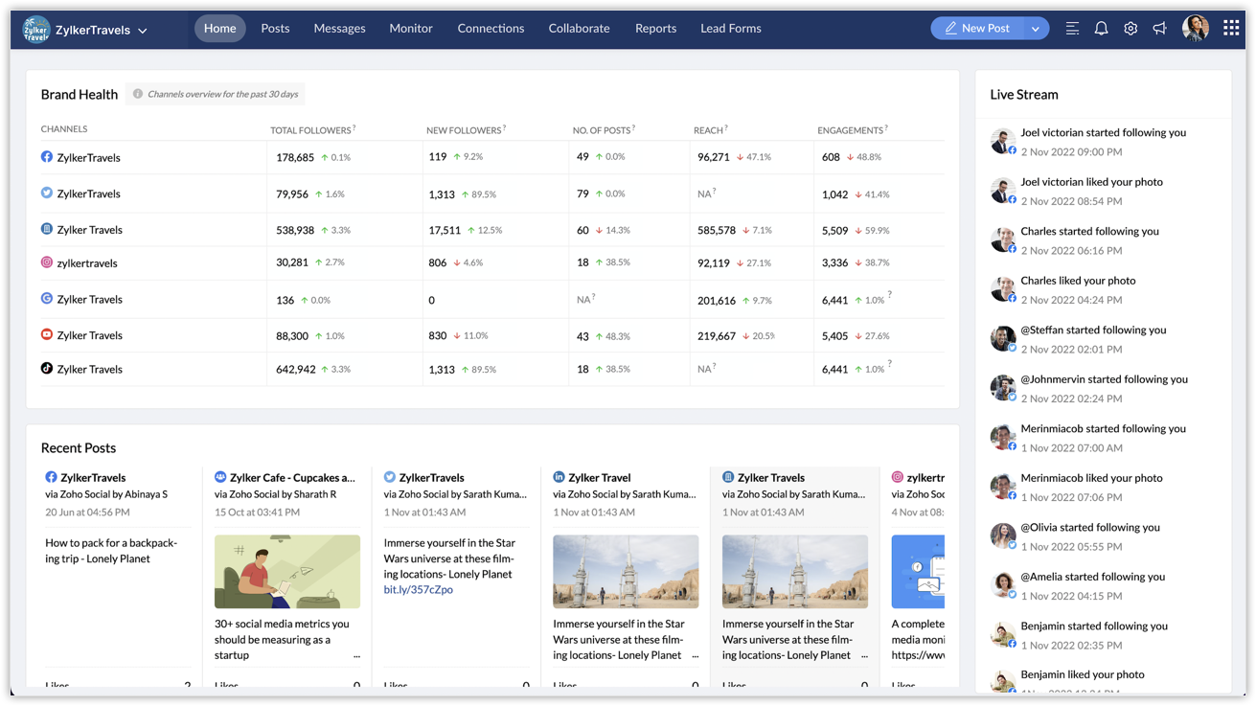Viewport: 1256px width, 706px height.
Task: Open the Posts tab
Action: (275, 29)
